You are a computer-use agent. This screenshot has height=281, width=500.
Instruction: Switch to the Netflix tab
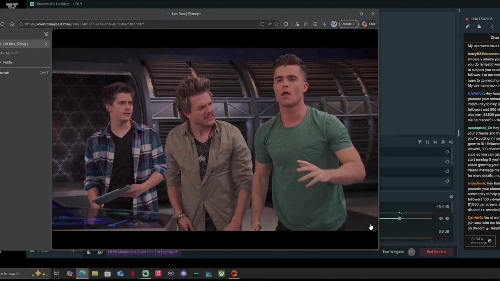point(24,62)
